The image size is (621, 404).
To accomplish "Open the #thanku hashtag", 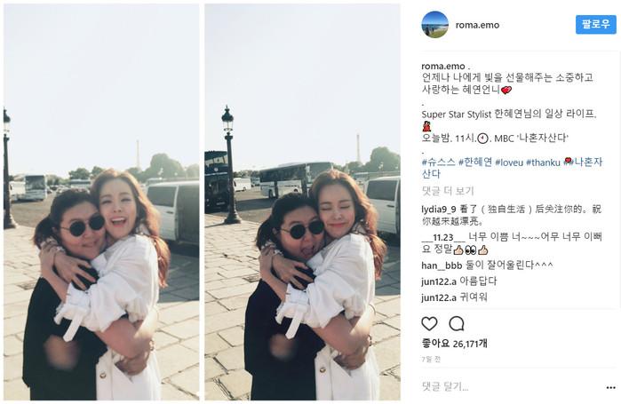I will point(543,162).
